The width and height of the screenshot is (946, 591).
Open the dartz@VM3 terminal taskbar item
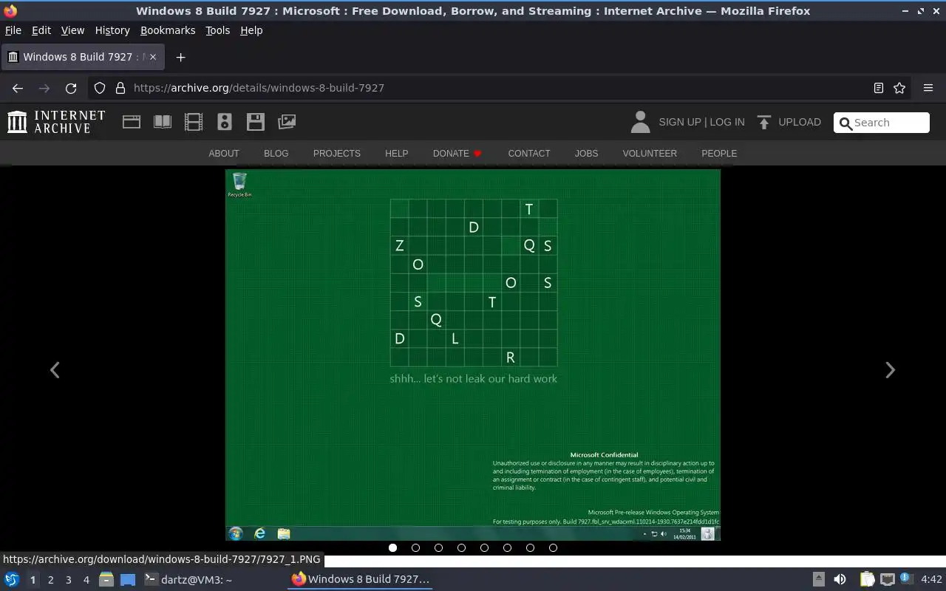click(188, 579)
